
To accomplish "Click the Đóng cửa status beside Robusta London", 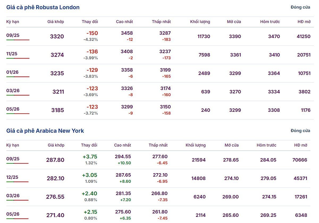I will coord(300,7).
